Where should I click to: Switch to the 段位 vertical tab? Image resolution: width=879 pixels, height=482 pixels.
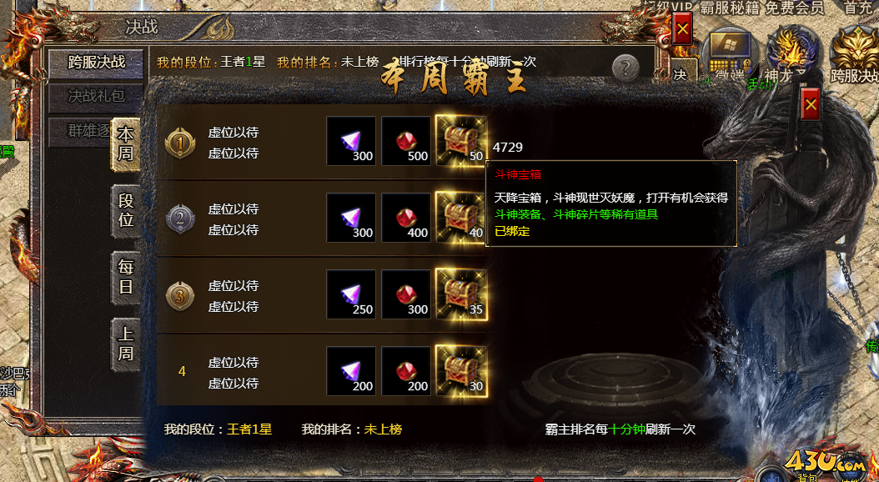coord(126,211)
